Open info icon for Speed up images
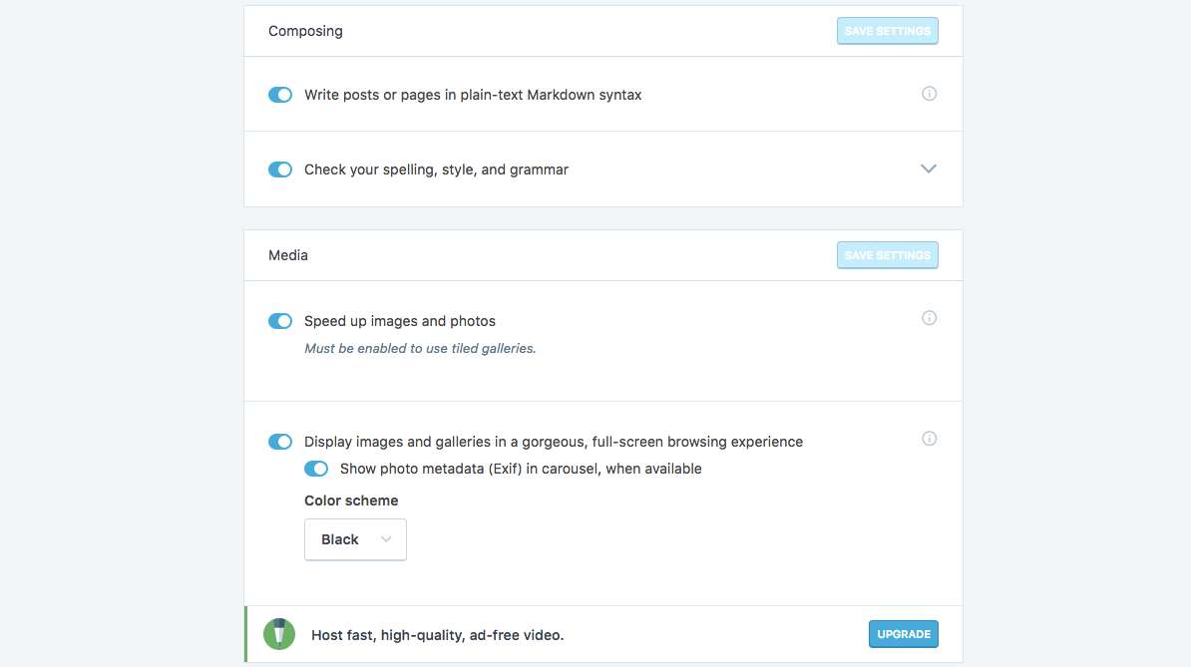The image size is (1191, 667). (x=929, y=318)
